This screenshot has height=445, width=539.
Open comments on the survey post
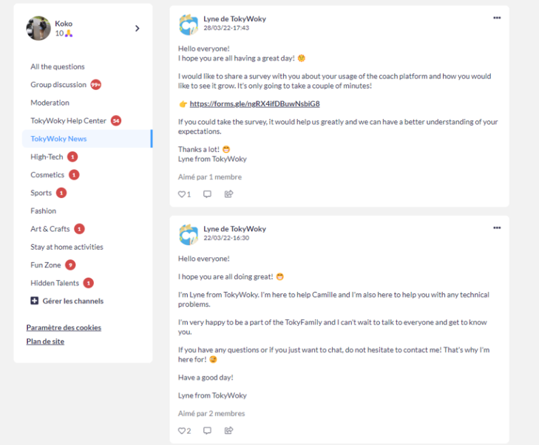pos(208,194)
